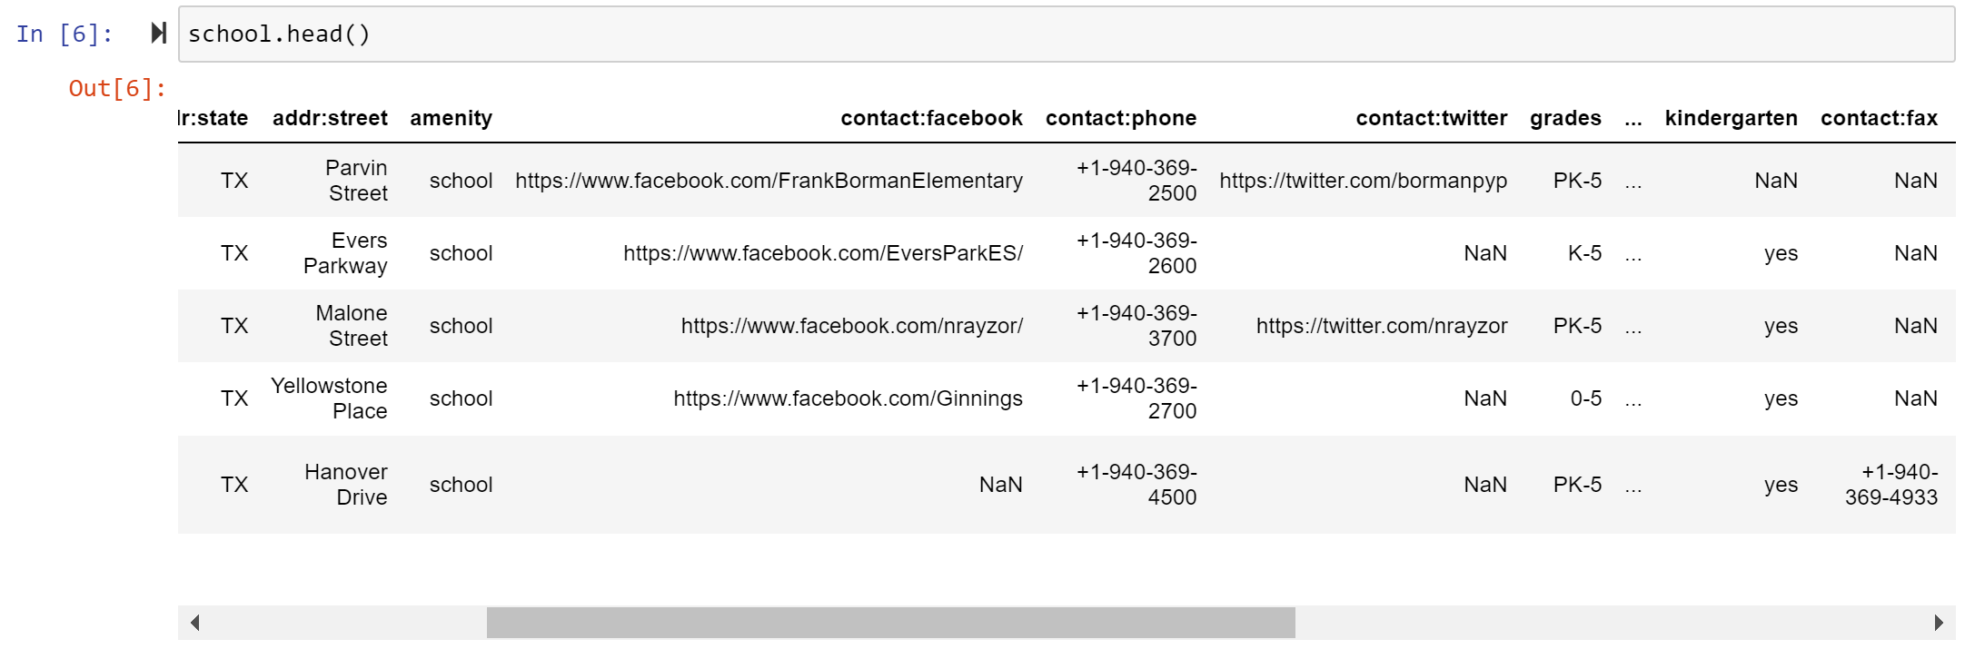Click the facebook.com/Ginnings URL cell

point(848,398)
